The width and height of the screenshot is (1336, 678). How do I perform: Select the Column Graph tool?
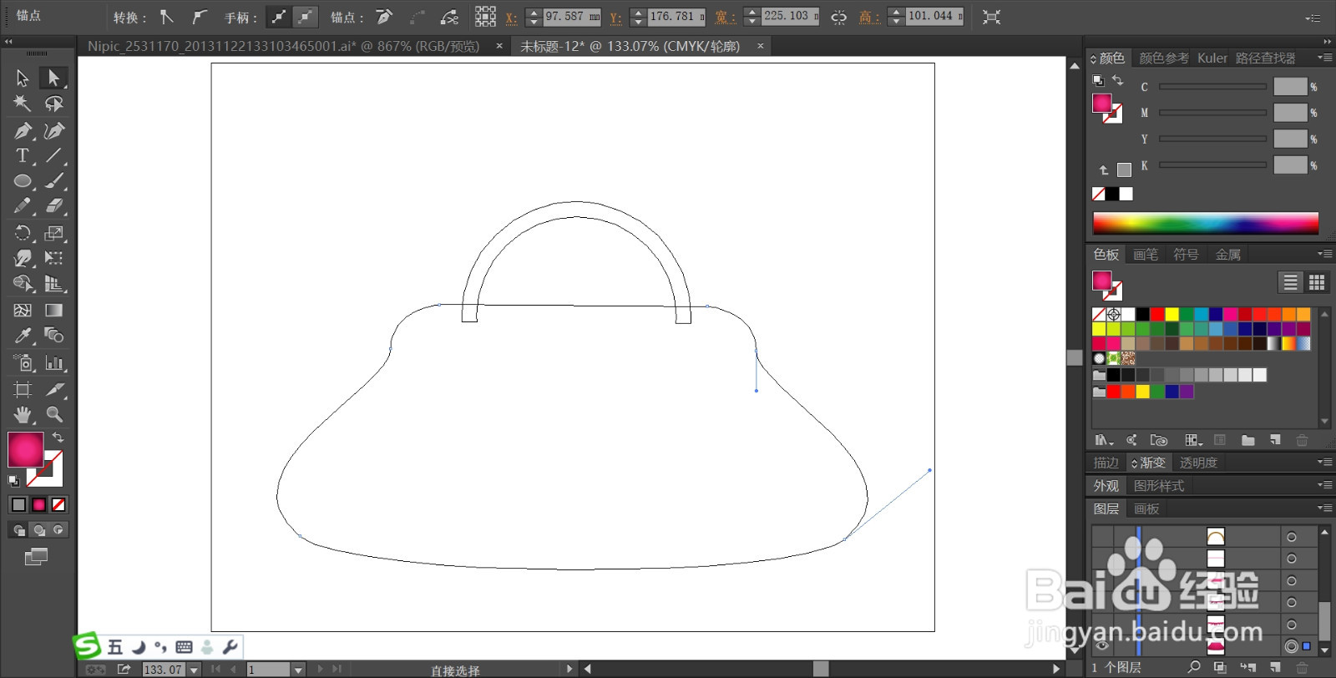pos(53,362)
